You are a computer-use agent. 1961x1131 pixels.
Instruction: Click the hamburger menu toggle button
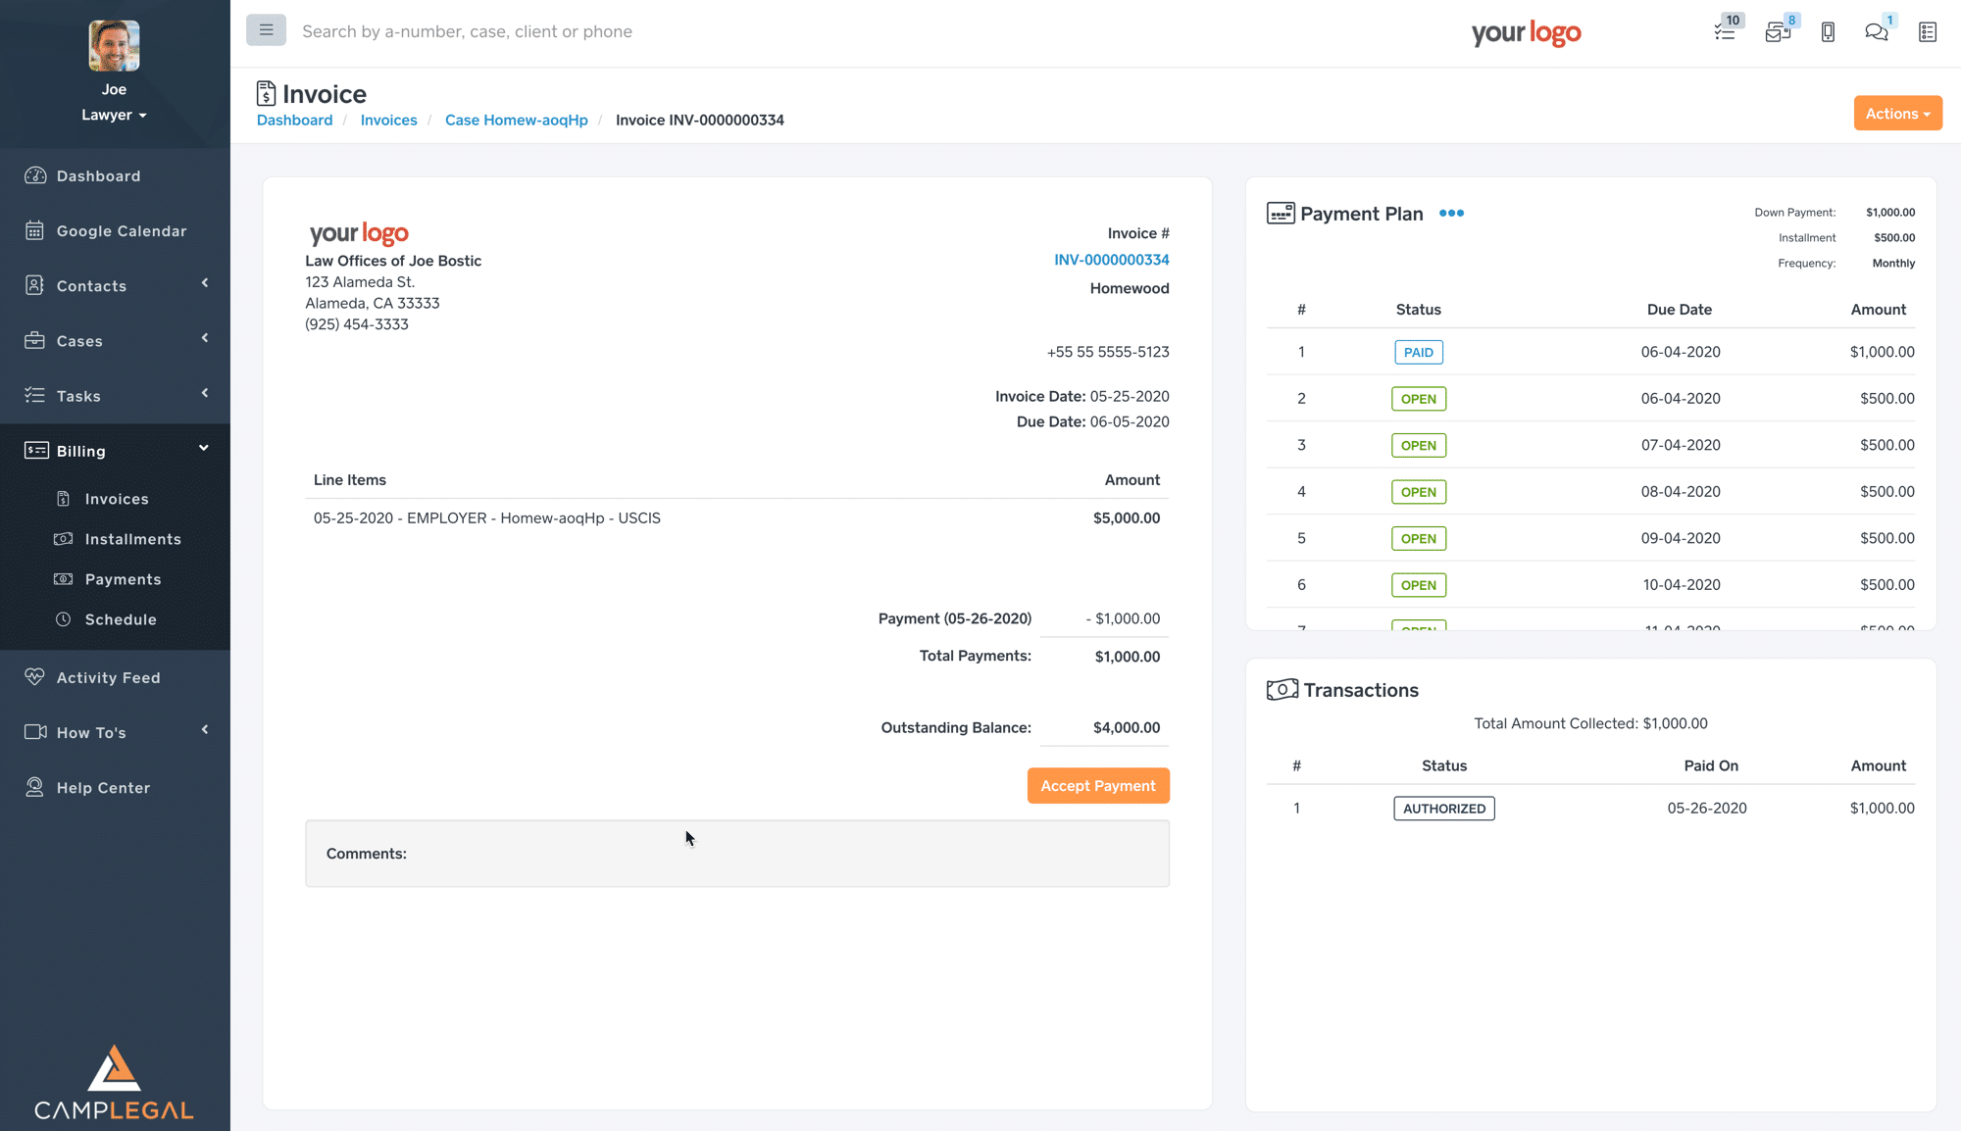266,30
